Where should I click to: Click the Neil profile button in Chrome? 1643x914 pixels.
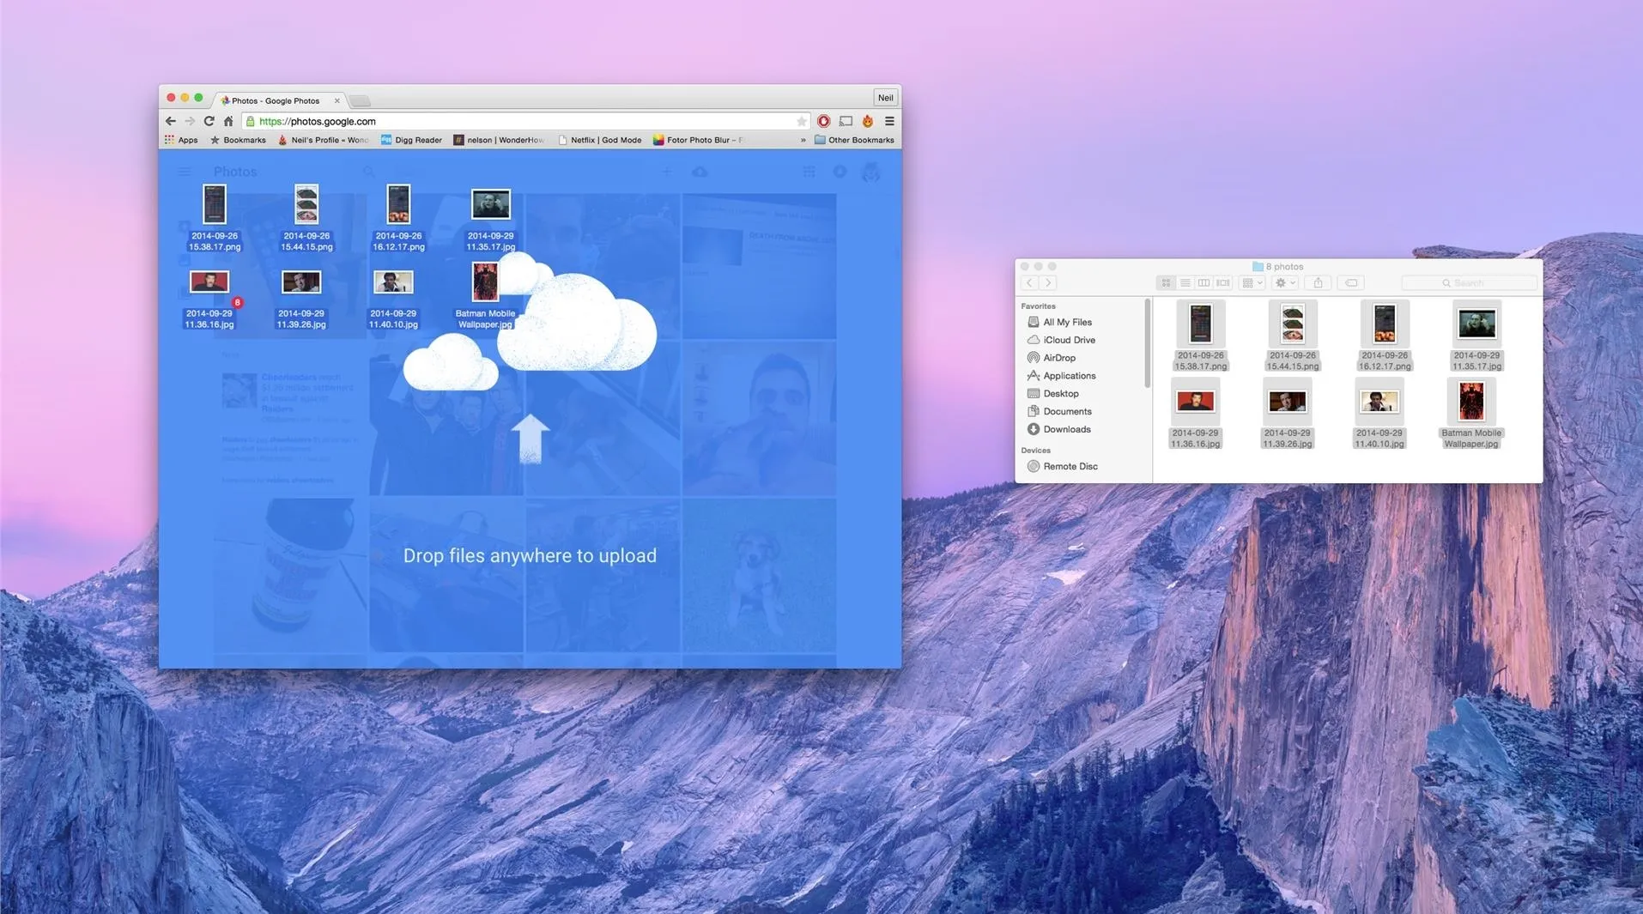coord(885,98)
